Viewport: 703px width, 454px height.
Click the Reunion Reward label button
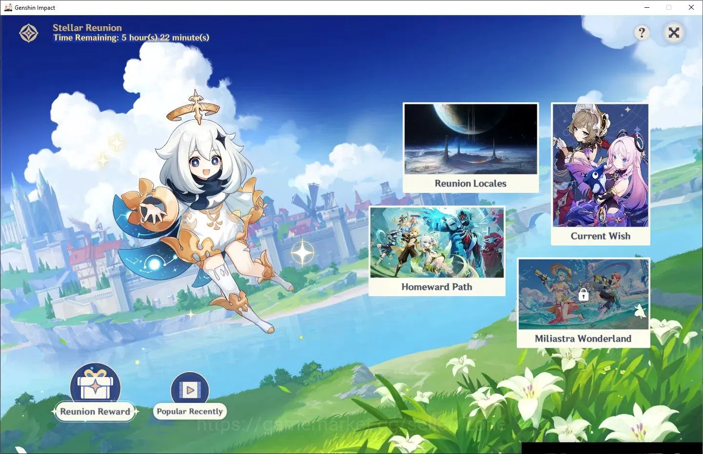[95, 412]
